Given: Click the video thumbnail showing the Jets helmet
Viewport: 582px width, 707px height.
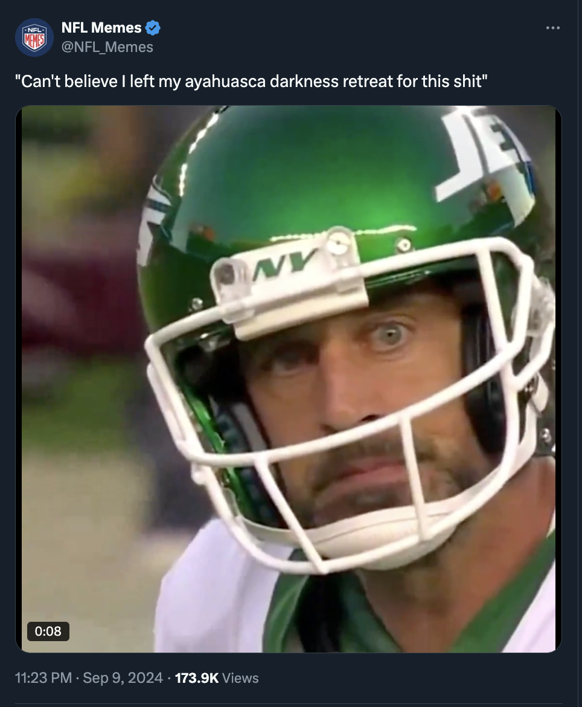Looking at the screenshot, I should [x=289, y=379].
